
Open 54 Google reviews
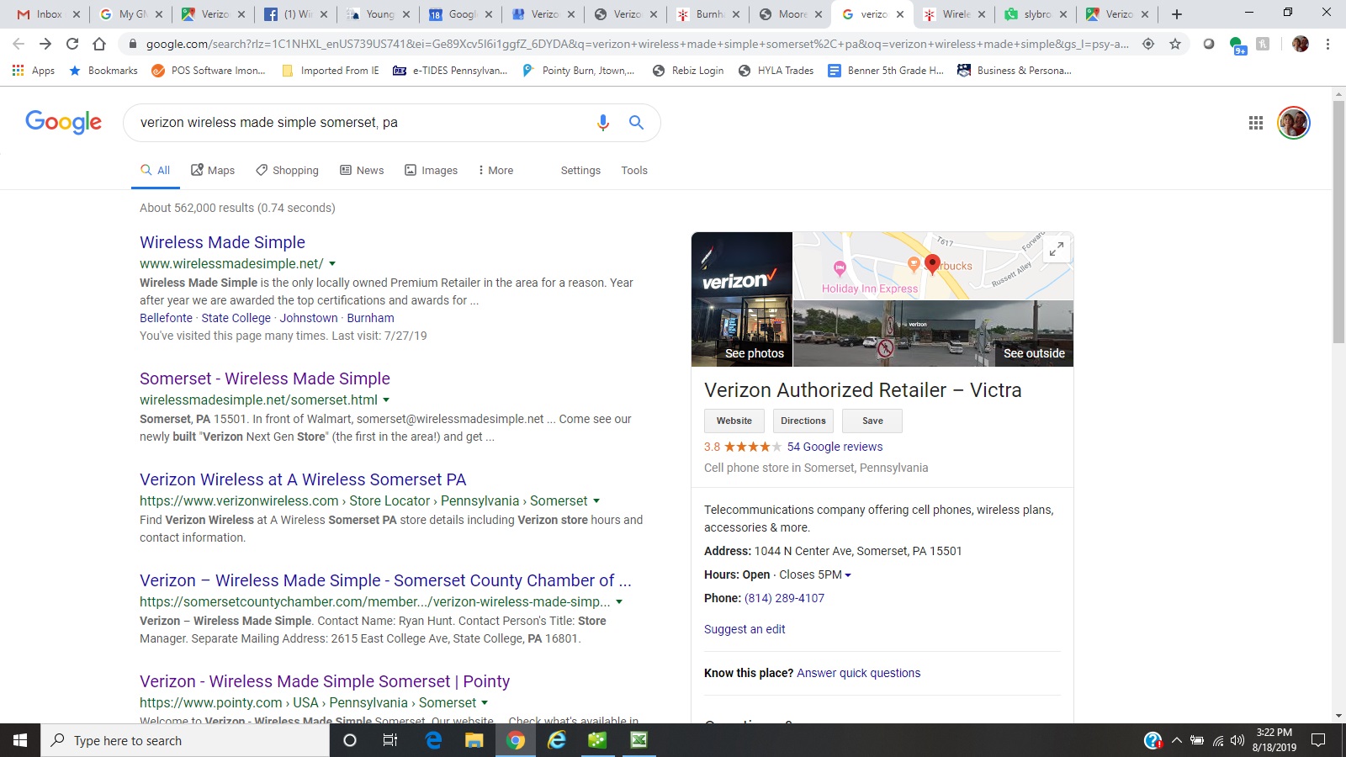pos(835,447)
